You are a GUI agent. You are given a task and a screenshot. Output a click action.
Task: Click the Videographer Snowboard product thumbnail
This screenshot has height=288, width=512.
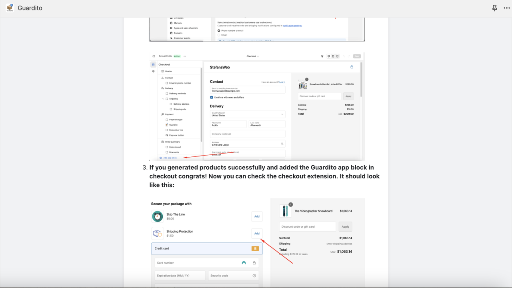tap(285, 211)
